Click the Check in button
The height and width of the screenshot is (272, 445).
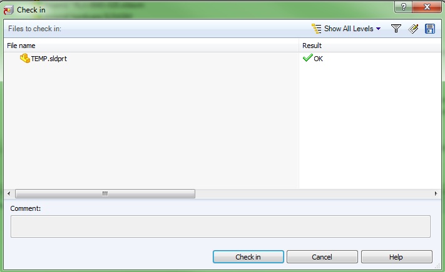248,257
